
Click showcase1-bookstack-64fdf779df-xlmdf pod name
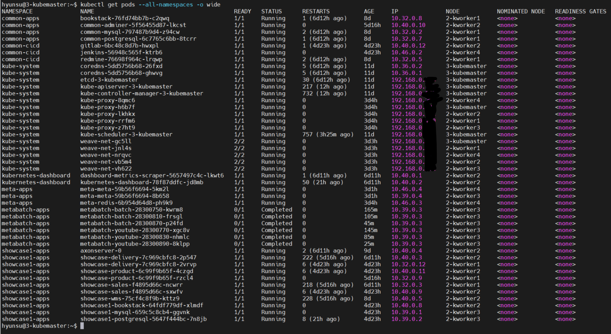[x=142, y=305]
